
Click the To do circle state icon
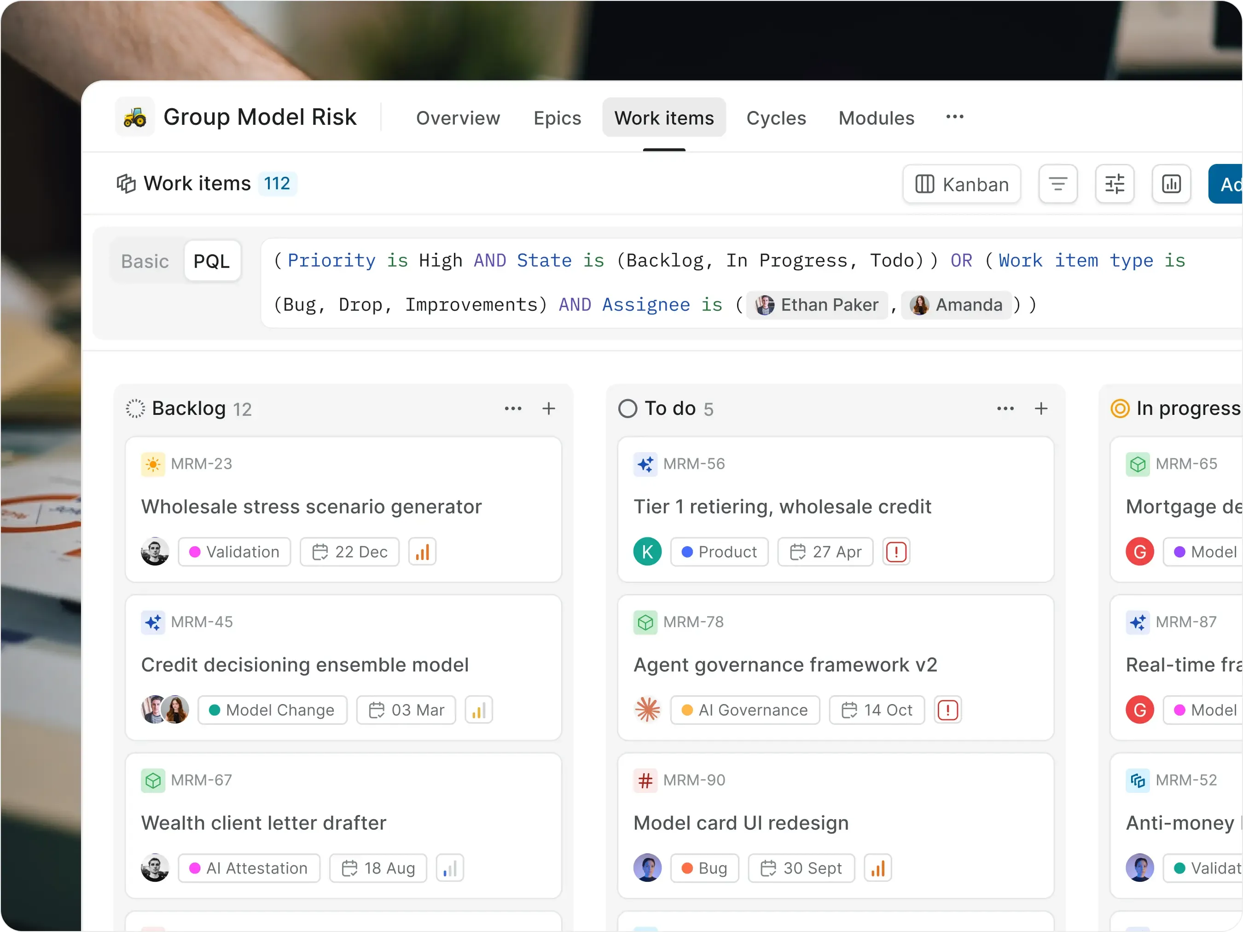pos(627,408)
